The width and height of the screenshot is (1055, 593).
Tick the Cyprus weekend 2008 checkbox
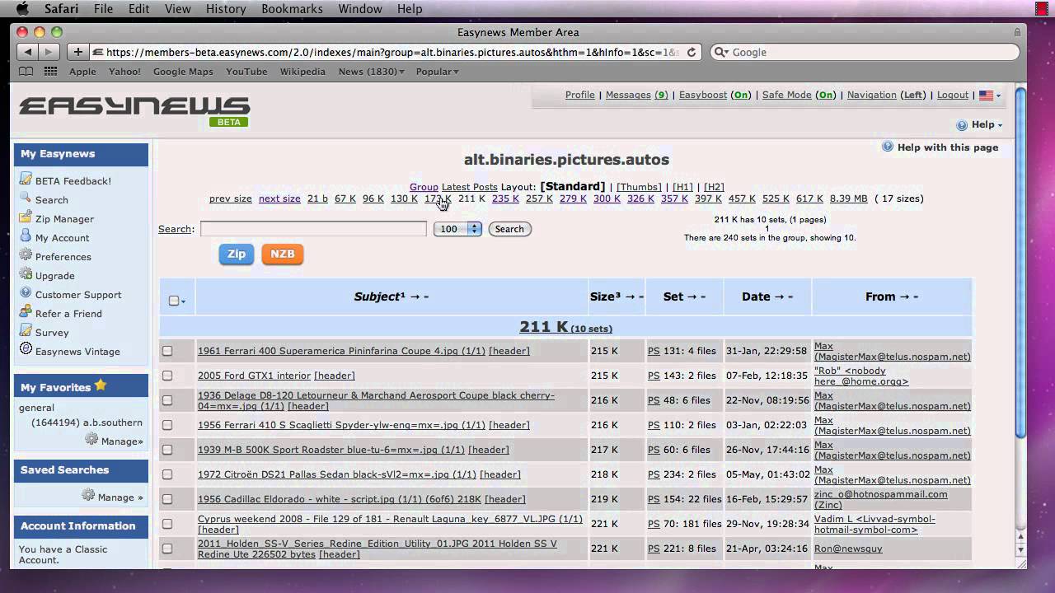[x=167, y=524]
